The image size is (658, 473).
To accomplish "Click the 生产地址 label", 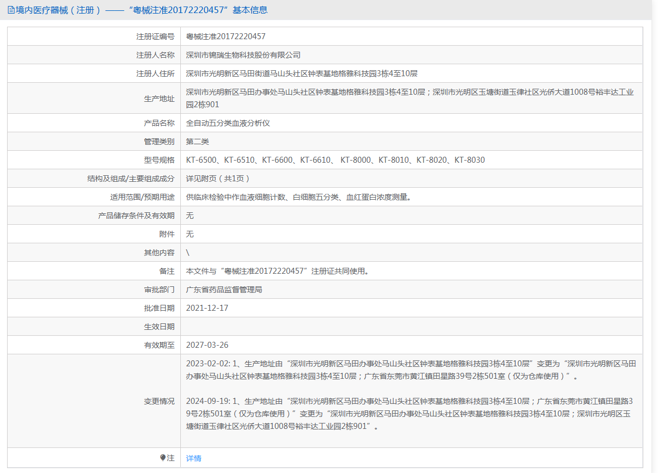I will pyautogui.click(x=159, y=99).
